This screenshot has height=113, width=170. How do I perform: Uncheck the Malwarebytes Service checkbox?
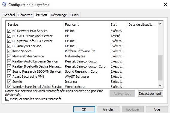[9, 56]
